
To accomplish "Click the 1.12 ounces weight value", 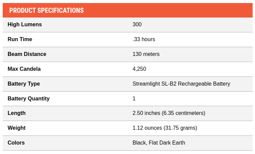I will point(165,128).
